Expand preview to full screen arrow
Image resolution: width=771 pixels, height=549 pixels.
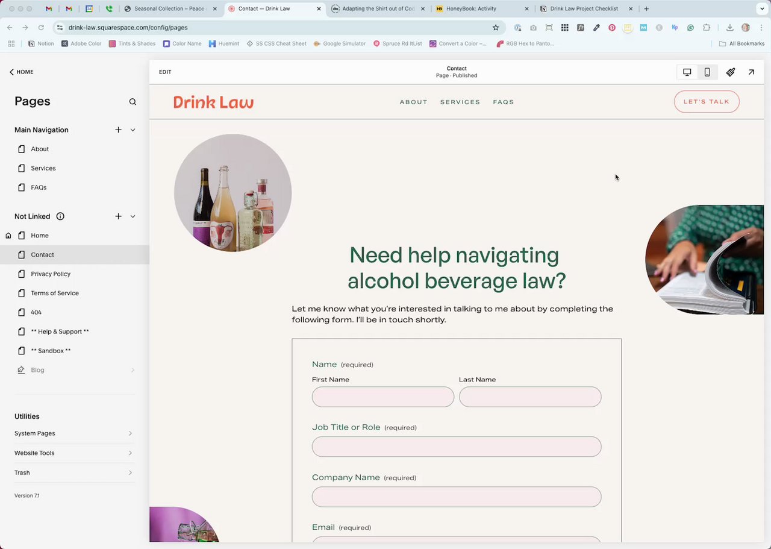click(x=751, y=72)
